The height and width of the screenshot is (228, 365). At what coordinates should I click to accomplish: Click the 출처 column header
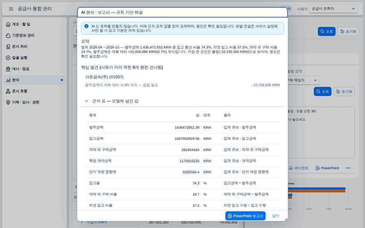(x=227, y=115)
